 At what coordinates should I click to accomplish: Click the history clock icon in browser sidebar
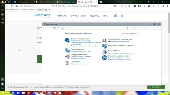(2, 6)
